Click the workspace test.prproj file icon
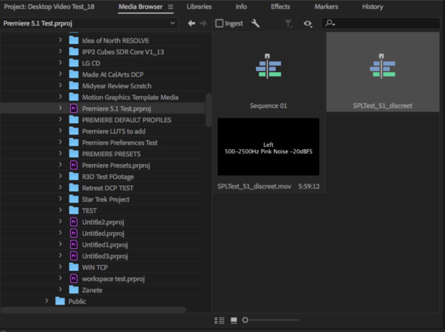The image size is (445, 332). [74, 279]
